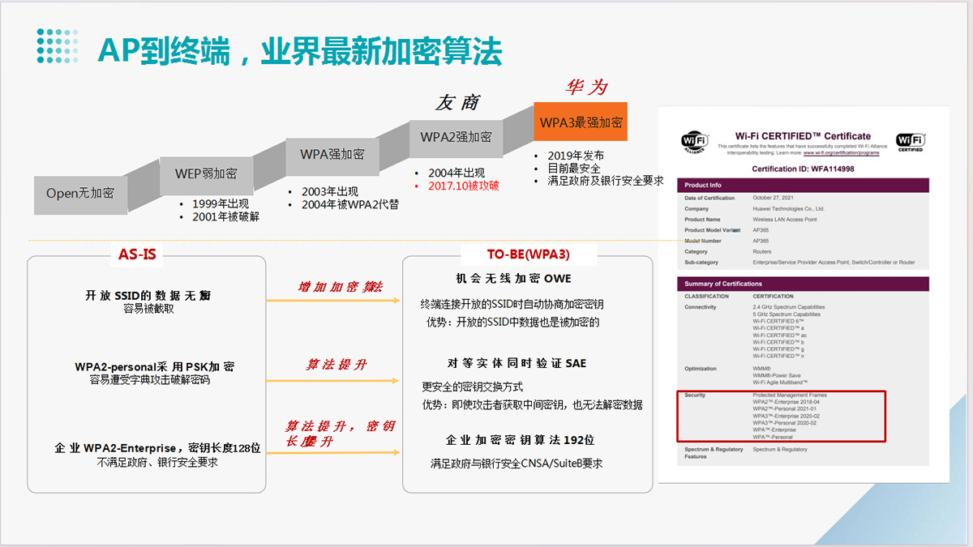Image resolution: width=973 pixels, height=547 pixels.
Task: Click the 'Product Info' section header
Action: (x=804, y=185)
